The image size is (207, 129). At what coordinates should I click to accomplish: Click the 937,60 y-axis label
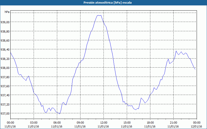point(5,86)
